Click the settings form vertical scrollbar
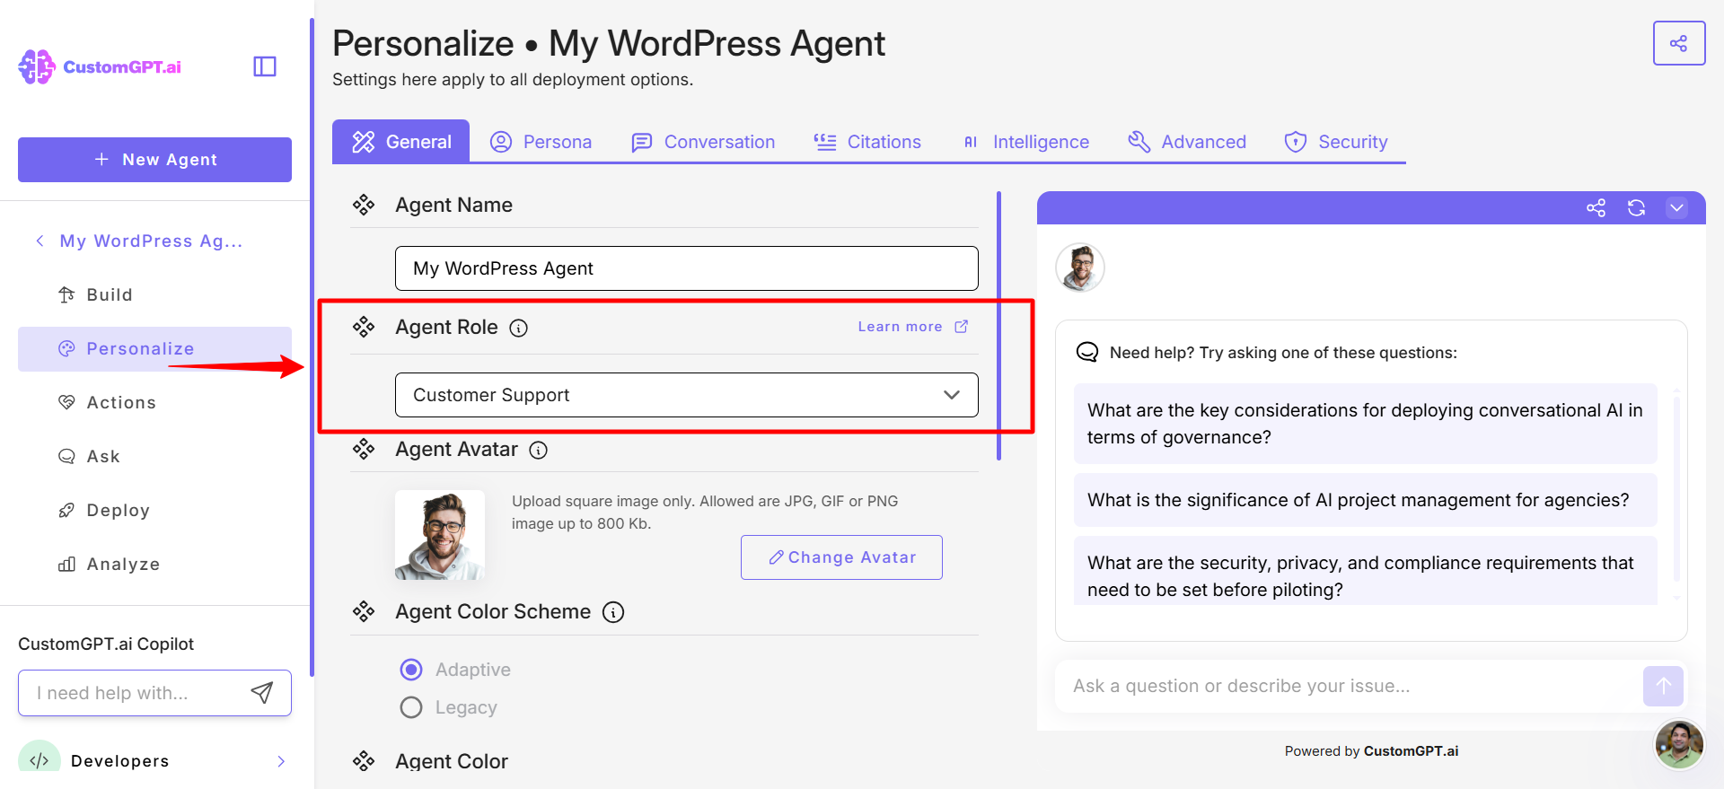The width and height of the screenshot is (1724, 789). pyautogui.click(x=998, y=326)
